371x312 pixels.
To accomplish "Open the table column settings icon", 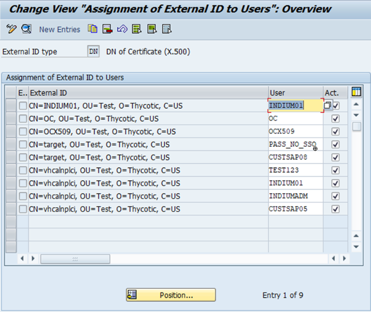I will (357, 92).
